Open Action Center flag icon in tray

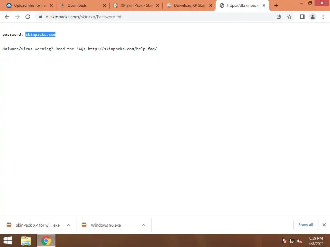(284, 241)
